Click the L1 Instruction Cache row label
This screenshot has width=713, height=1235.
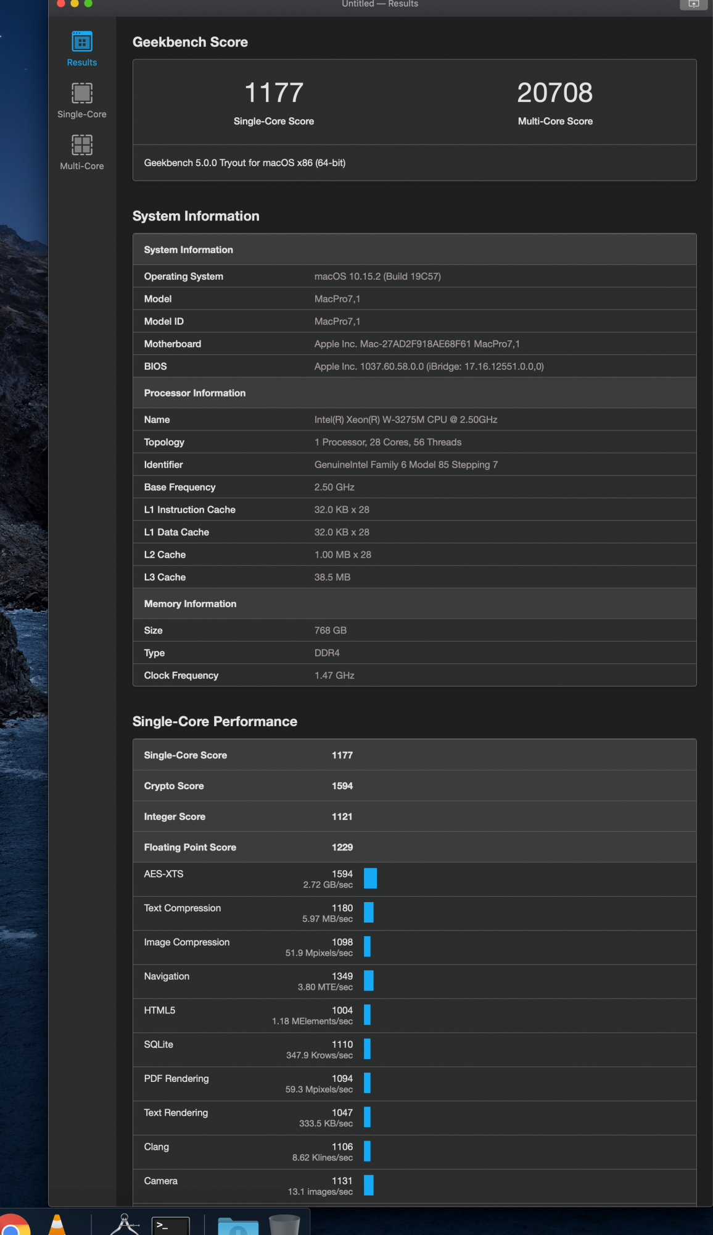190,510
